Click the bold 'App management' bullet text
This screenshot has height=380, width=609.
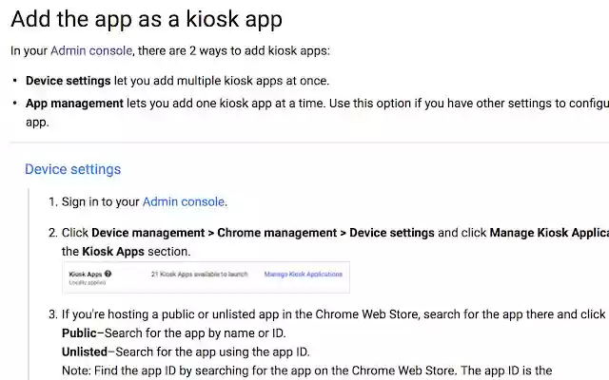click(x=74, y=103)
